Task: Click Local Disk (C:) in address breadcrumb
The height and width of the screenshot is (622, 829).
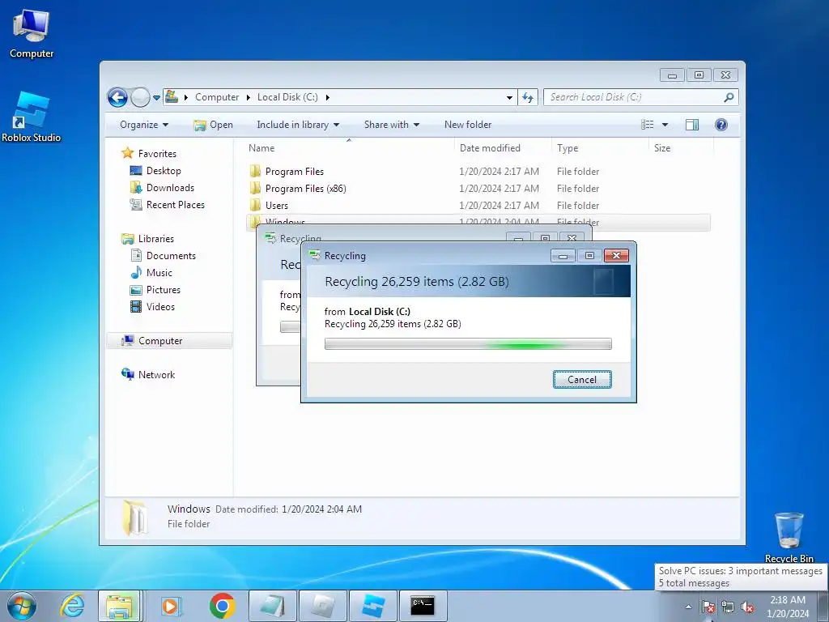Action: point(287,97)
